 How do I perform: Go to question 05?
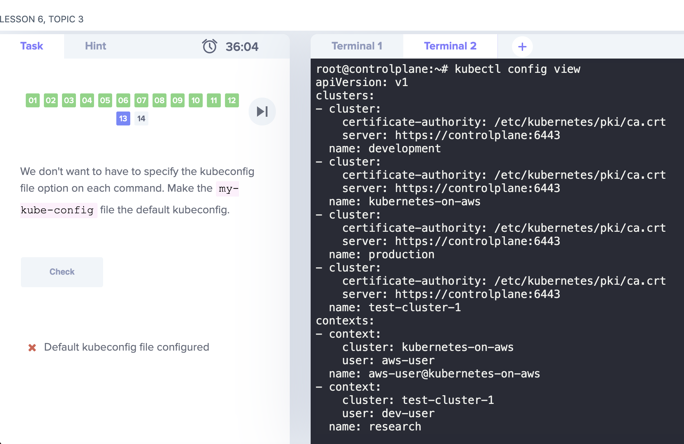[x=105, y=100]
